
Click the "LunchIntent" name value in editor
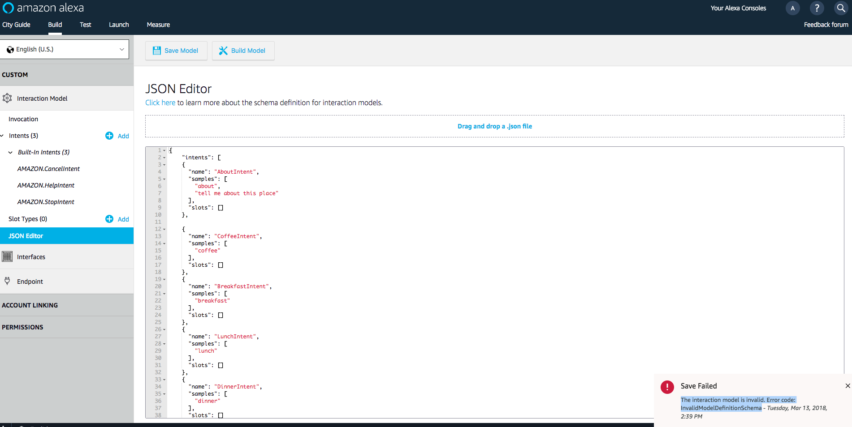[x=235, y=337]
